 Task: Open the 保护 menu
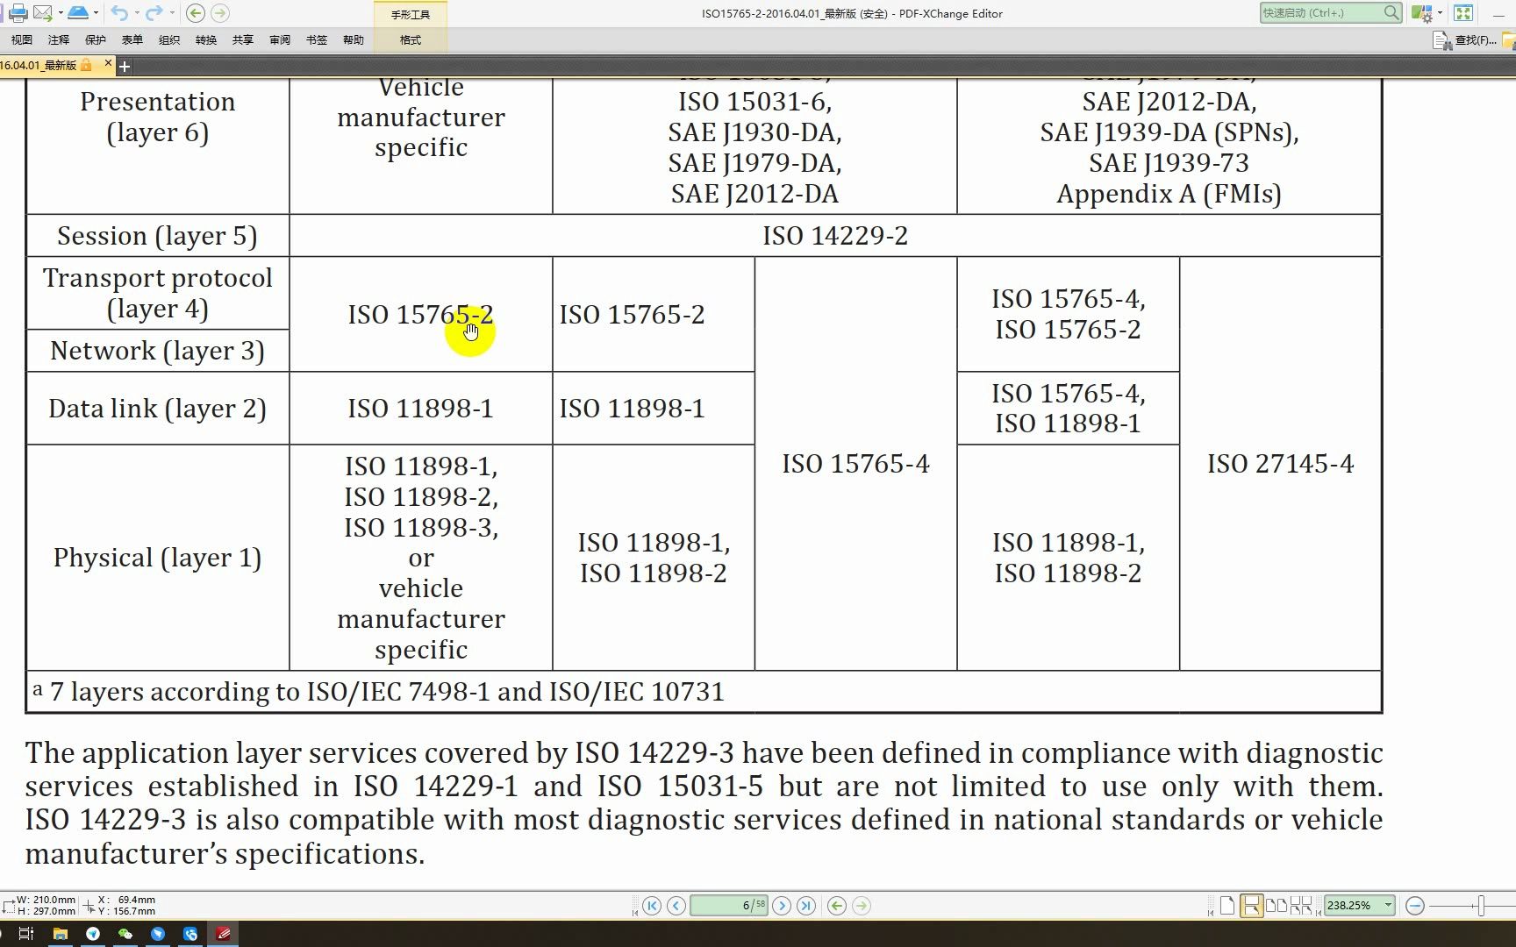[96, 39]
